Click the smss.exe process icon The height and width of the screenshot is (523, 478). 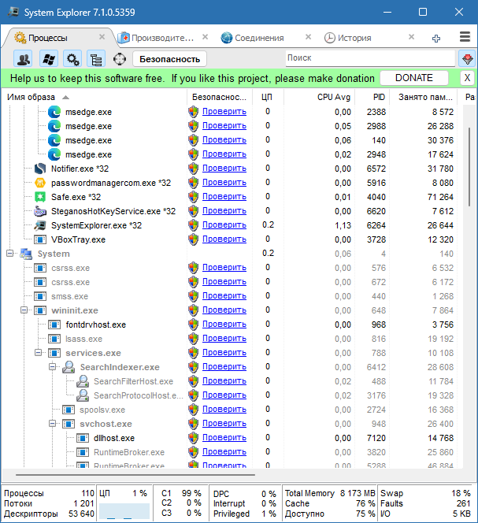pyautogui.click(x=40, y=296)
